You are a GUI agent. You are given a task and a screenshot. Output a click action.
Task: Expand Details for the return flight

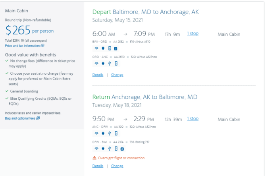pyautogui.click(x=98, y=166)
